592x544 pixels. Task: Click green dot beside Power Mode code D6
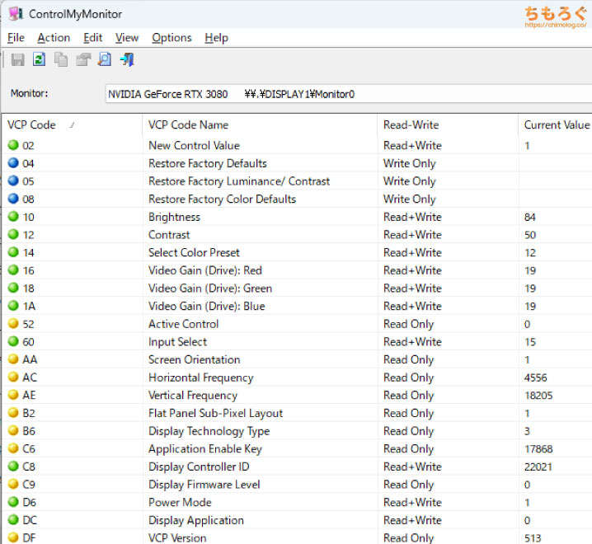point(13,502)
